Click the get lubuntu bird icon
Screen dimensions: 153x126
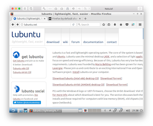point(16,55)
